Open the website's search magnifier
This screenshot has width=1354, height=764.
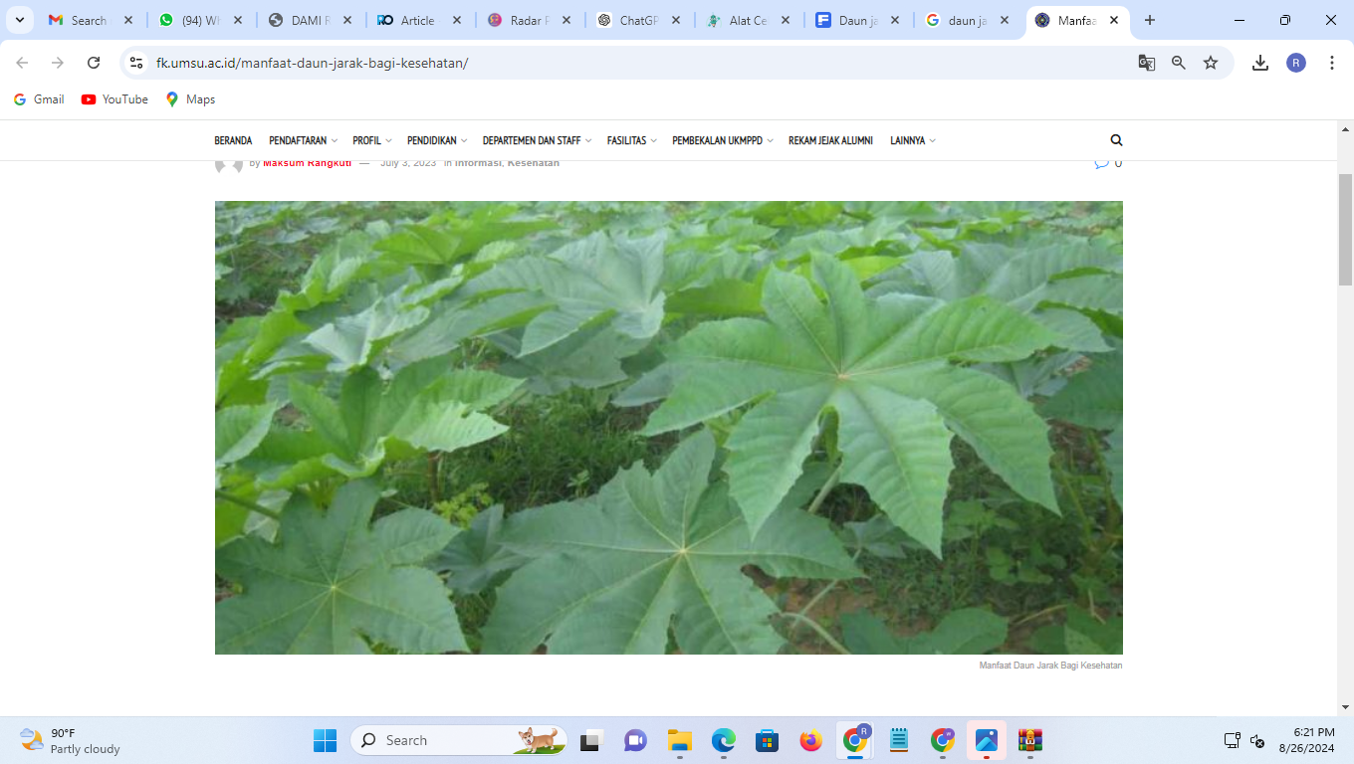tap(1116, 139)
